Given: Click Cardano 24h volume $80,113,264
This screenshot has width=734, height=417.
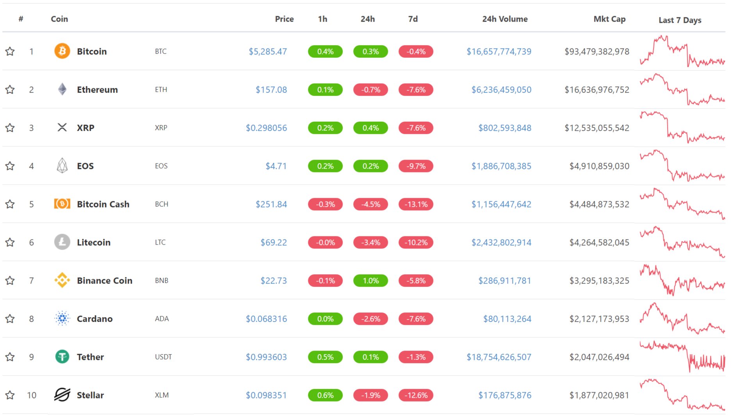Looking at the screenshot, I should [507, 319].
